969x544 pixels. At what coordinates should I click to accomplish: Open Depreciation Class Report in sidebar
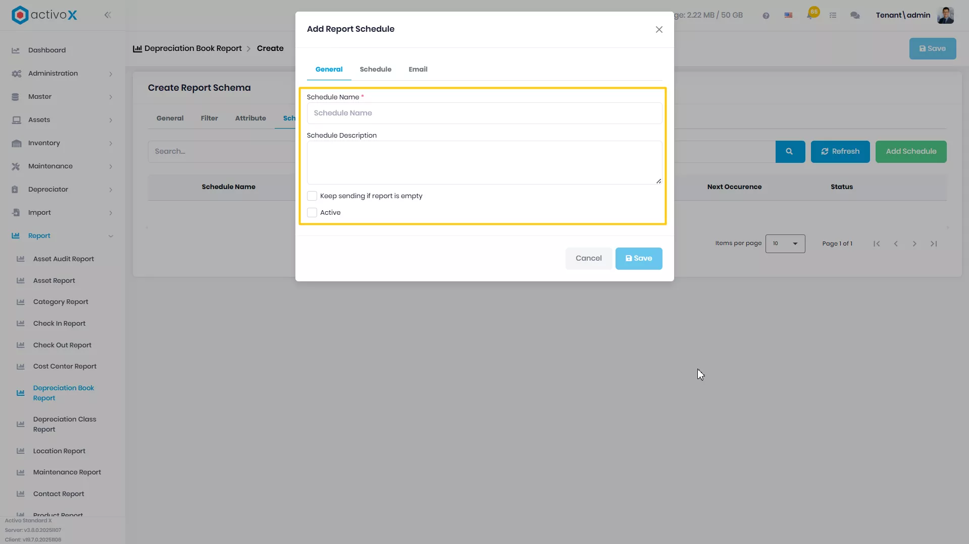click(65, 425)
